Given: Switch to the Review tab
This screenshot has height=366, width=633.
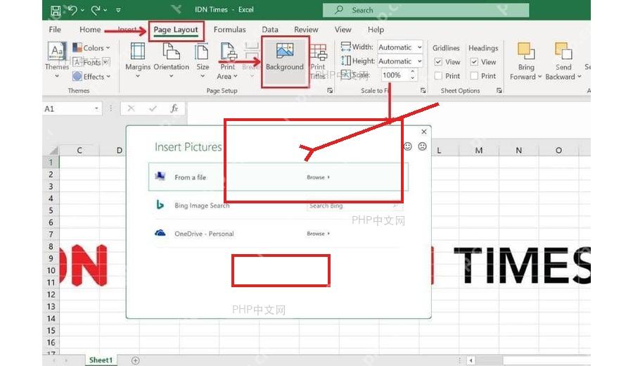Looking at the screenshot, I should (x=306, y=30).
